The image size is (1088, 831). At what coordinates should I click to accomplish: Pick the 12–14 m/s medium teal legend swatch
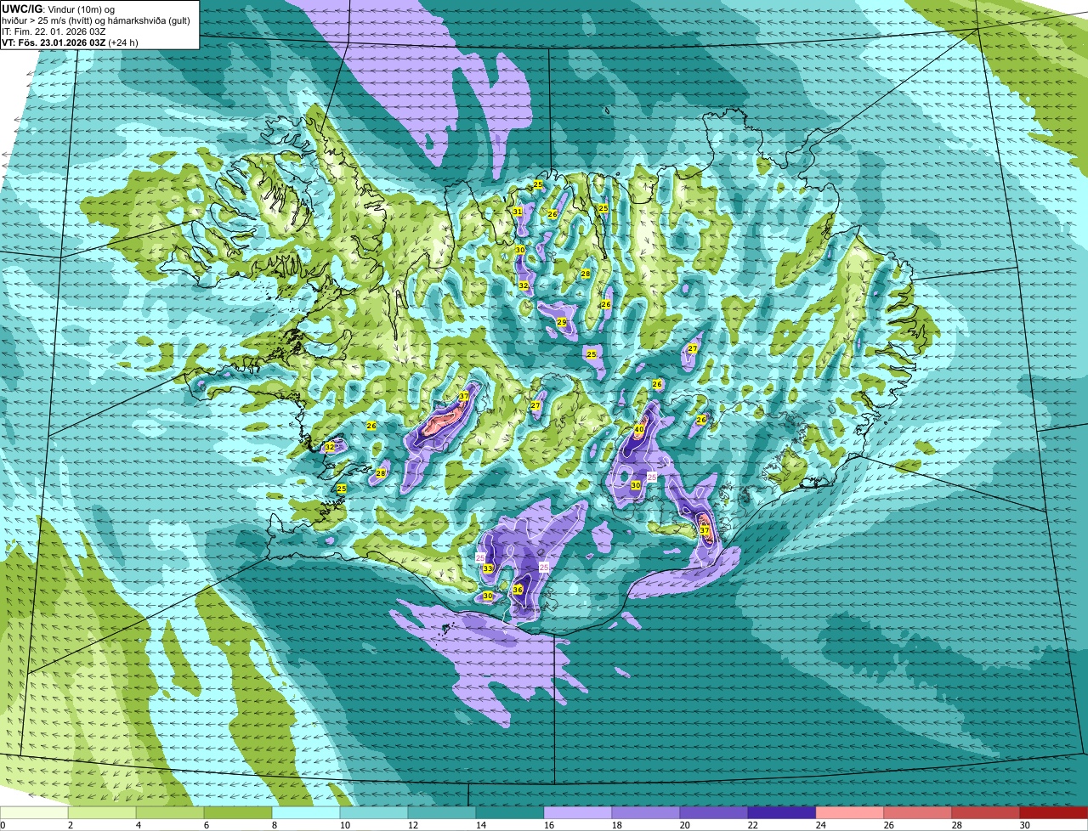pyautogui.click(x=442, y=813)
